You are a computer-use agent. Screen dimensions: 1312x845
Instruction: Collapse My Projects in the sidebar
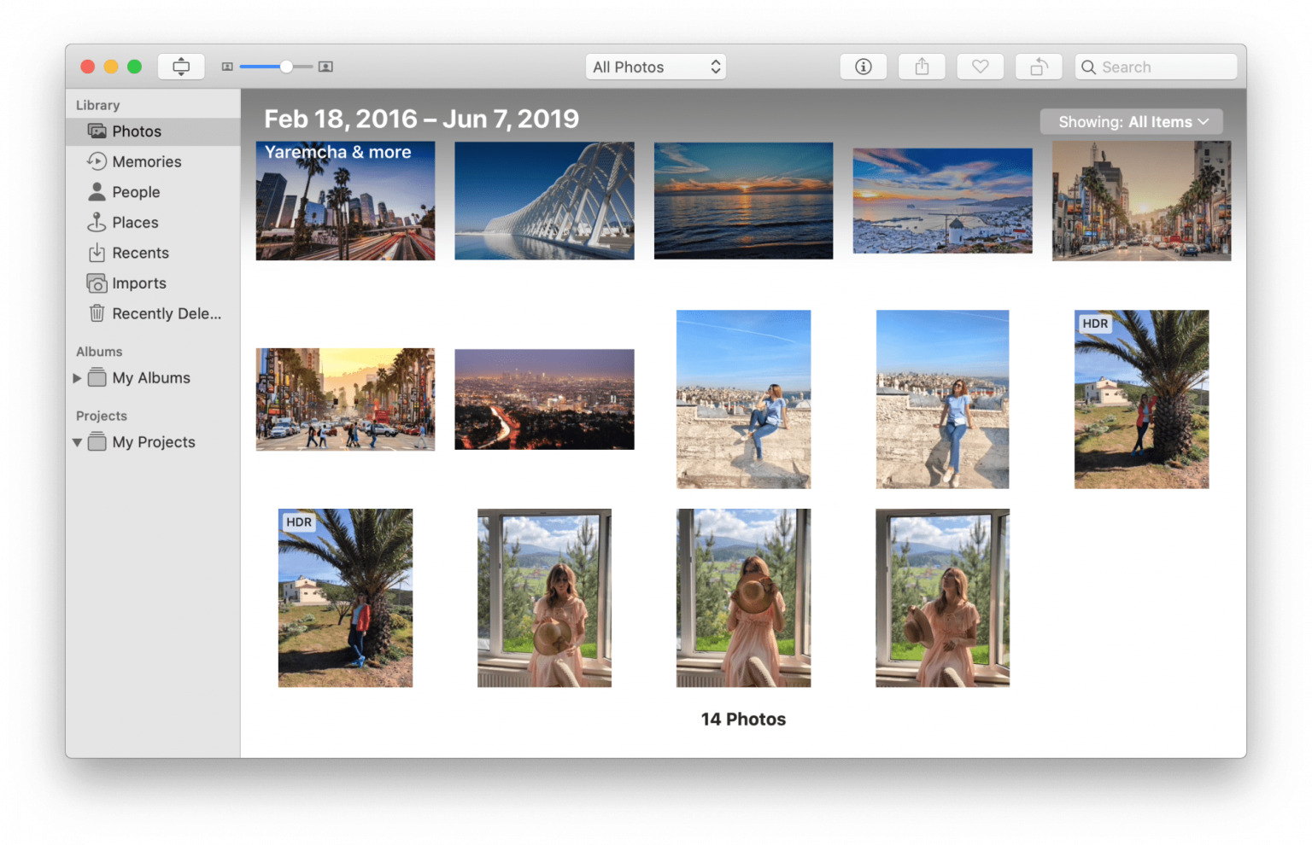[78, 442]
